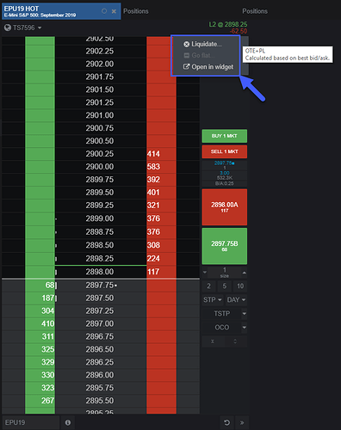The image size is (341, 430).
Task: Click the cancel orders X icon below OCO
Action: (213, 341)
